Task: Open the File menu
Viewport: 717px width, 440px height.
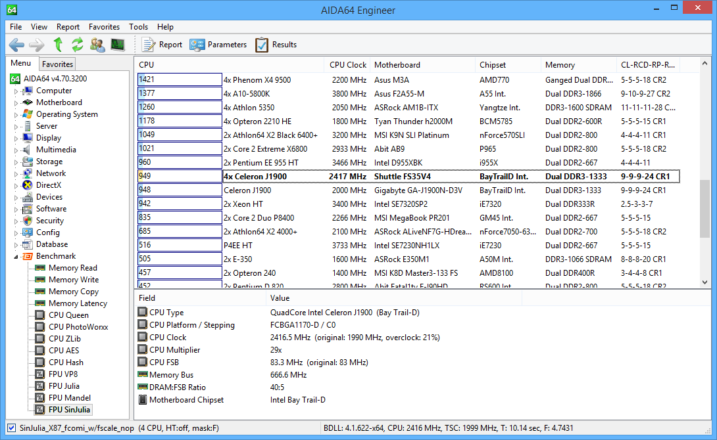Action: (x=16, y=27)
